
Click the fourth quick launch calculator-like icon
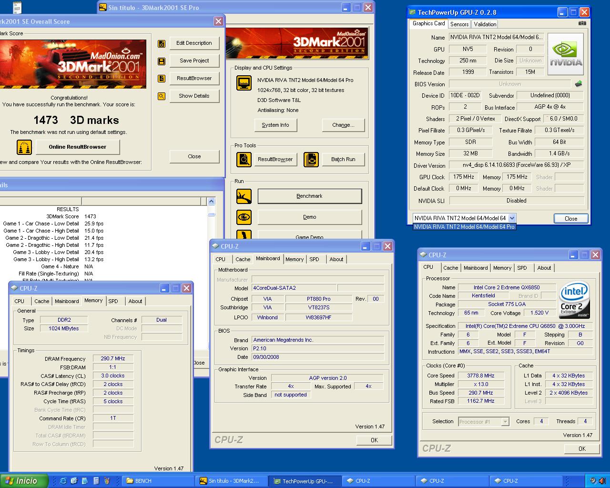pyautogui.click(x=96, y=481)
